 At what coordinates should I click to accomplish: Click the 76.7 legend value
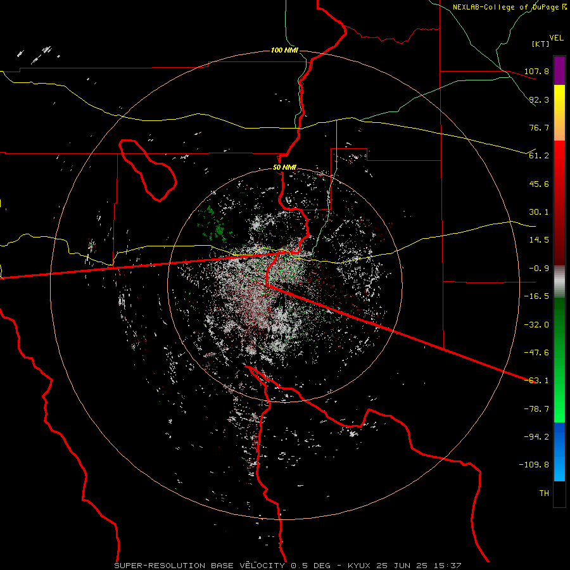tap(539, 127)
